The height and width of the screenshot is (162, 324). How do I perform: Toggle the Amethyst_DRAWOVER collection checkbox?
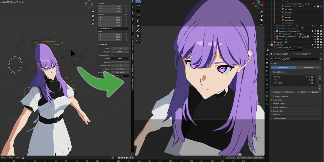click(x=313, y=36)
